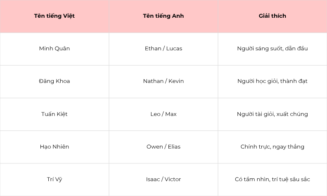Click the 'Ethan / Lucas' cell

(x=163, y=49)
